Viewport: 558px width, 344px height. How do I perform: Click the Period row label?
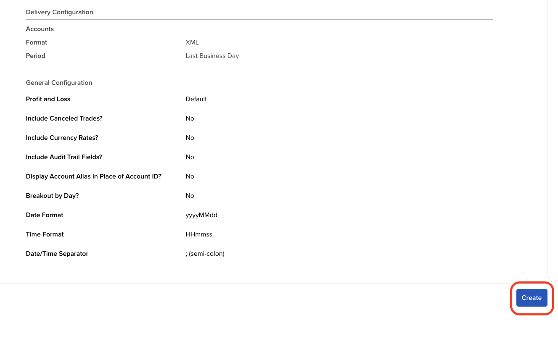tap(35, 55)
